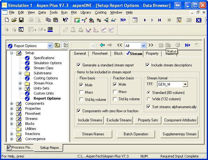The image size is (208, 160).
Task: Click the Exclude Streams button
Action: (119, 120)
